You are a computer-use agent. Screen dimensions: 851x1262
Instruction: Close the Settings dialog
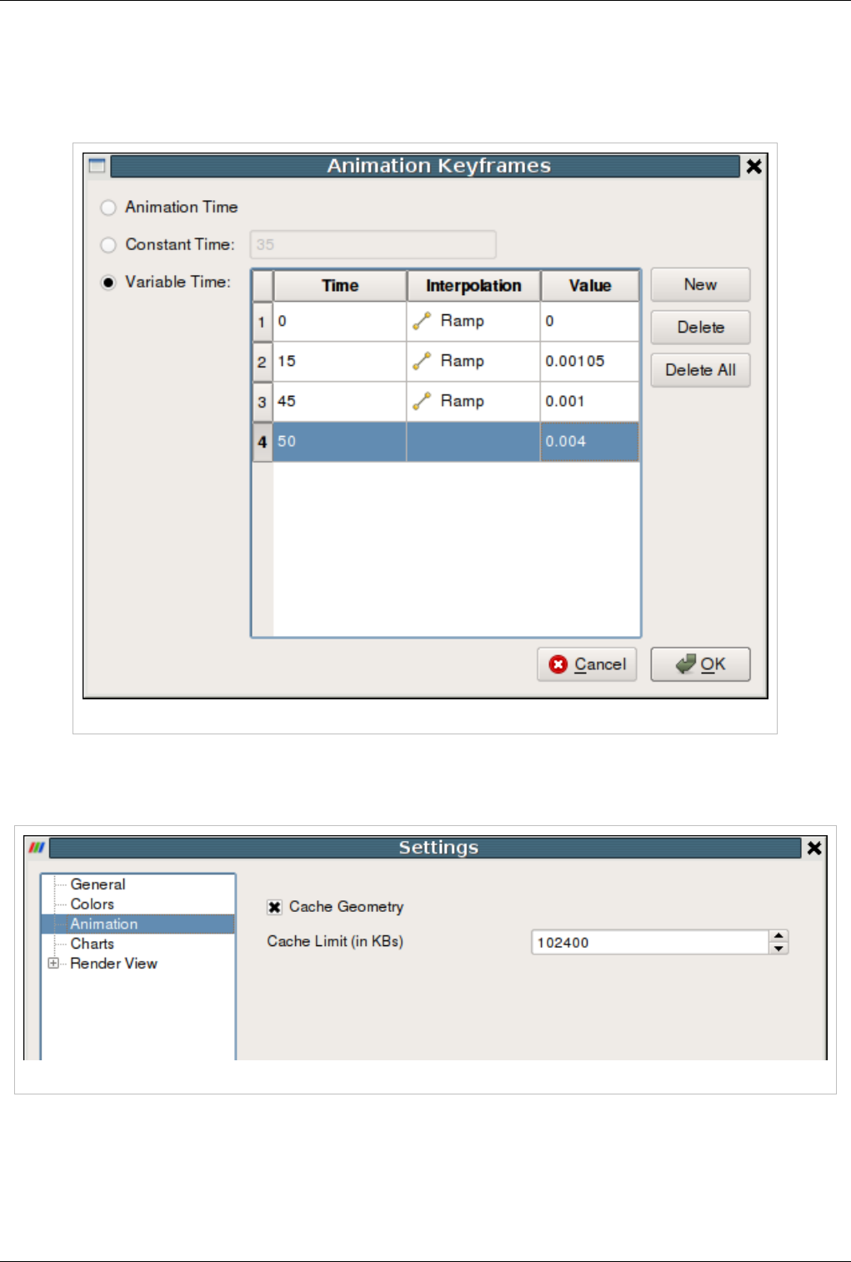pyautogui.click(x=814, y=848)
